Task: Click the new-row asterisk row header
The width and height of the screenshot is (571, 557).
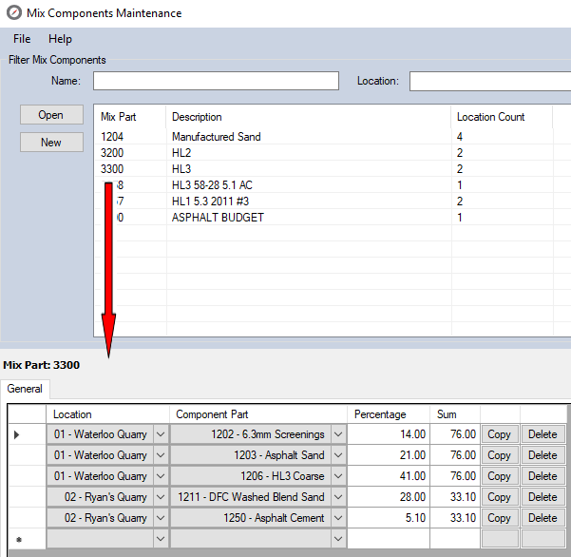Action: coord(27,538)
